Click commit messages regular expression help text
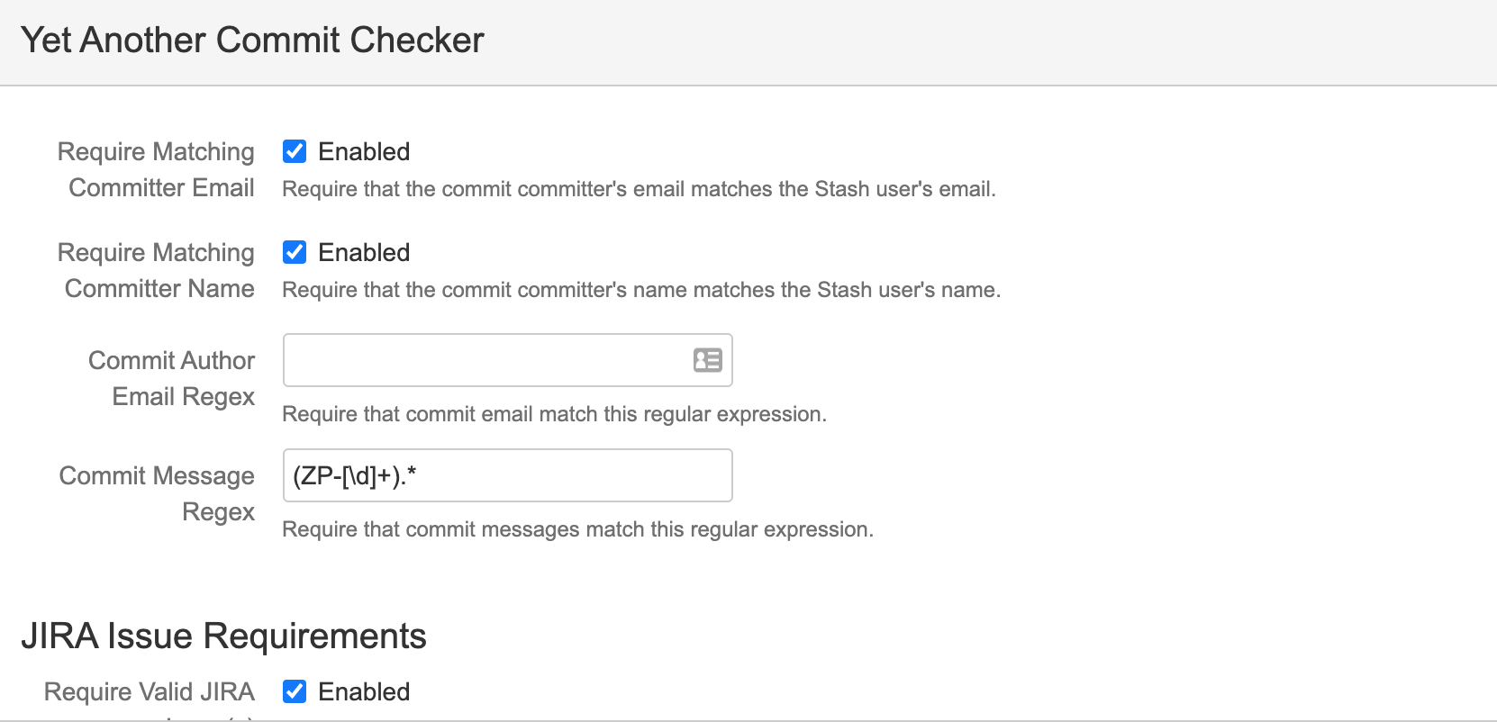 coord(577,529)
